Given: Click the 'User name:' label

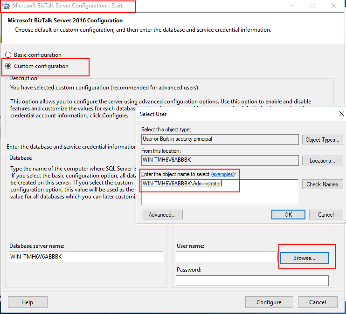Looking at the screenshot, I should [x=190, y=246].
